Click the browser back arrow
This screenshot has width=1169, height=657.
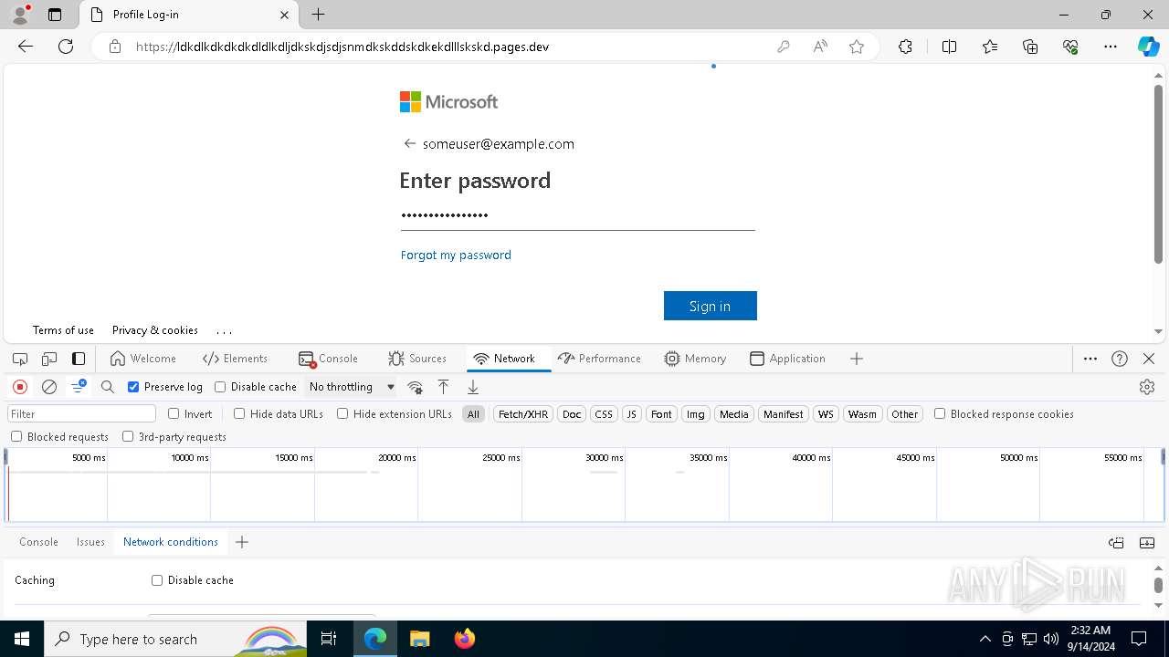click(x=26, y=47)
